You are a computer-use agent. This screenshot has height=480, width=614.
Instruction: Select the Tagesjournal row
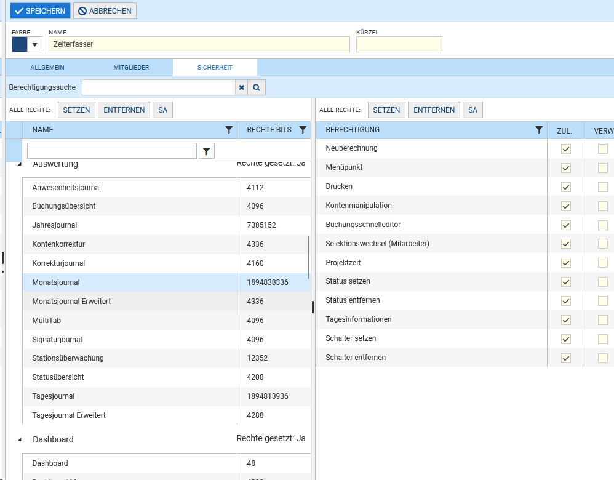(167, 396)
